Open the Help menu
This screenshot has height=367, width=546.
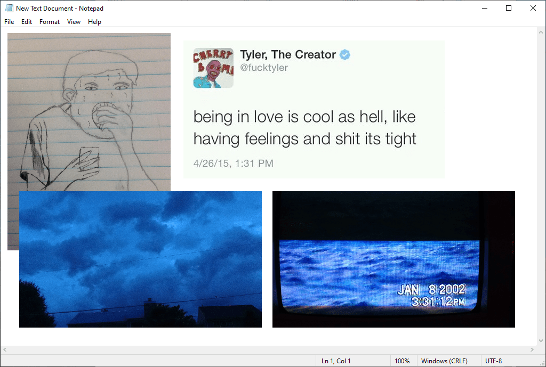[94, 21]
